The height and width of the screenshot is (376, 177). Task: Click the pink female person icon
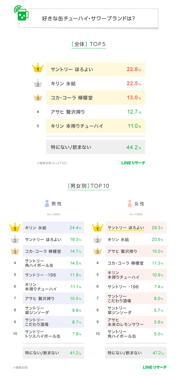click(x=130, y=204)
